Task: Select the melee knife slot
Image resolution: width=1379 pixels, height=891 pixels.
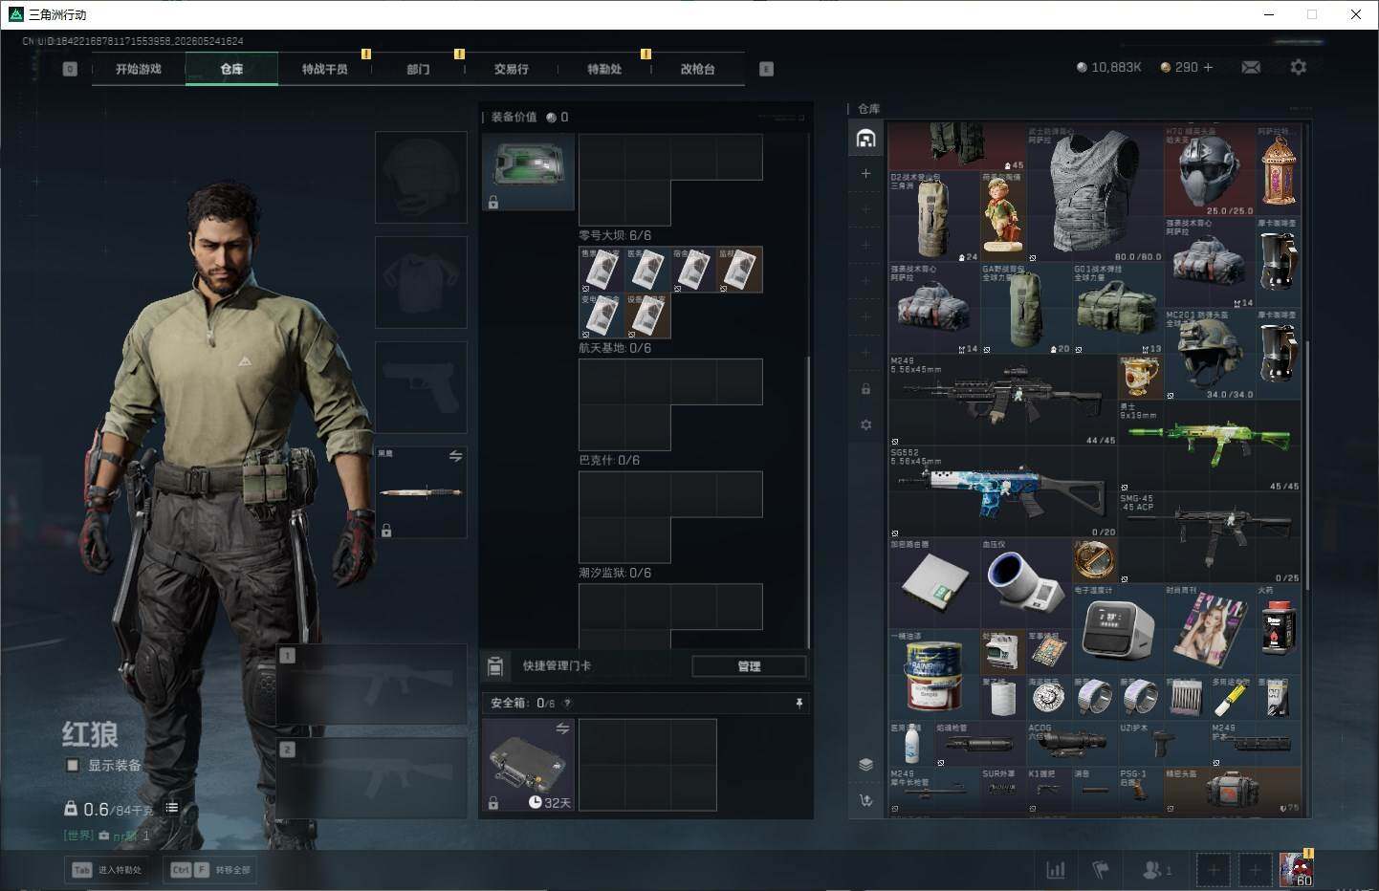Action: pyautogui.click(x=421, y=491)
